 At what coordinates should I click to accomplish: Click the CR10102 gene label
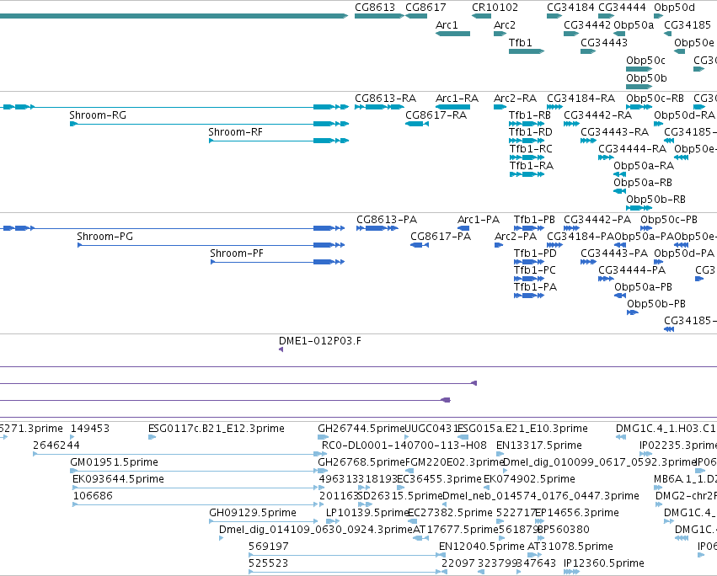(495, 8)
